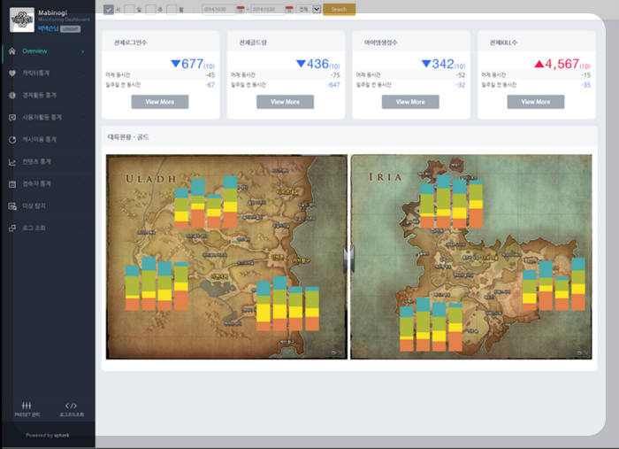This screenshot has width=619, height=449.
Task: Click the Powered by splunk footer text
Action: click(x=48, y=435)
